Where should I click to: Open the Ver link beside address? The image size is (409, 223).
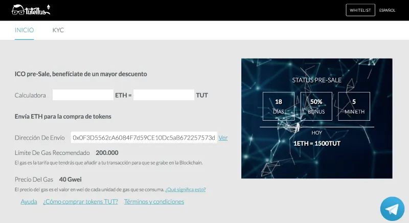pyautogui.click(x=223, y=138)
